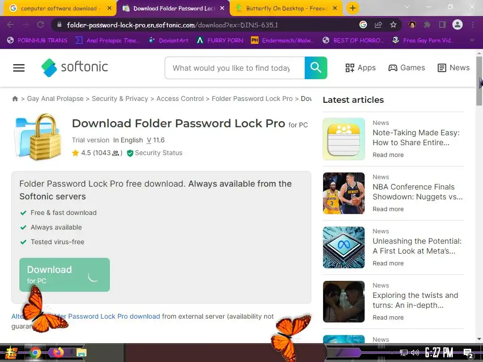Open the Windows Start button
Image resolution: width=483 pixels, height=362 pixels.
(11, 353)
